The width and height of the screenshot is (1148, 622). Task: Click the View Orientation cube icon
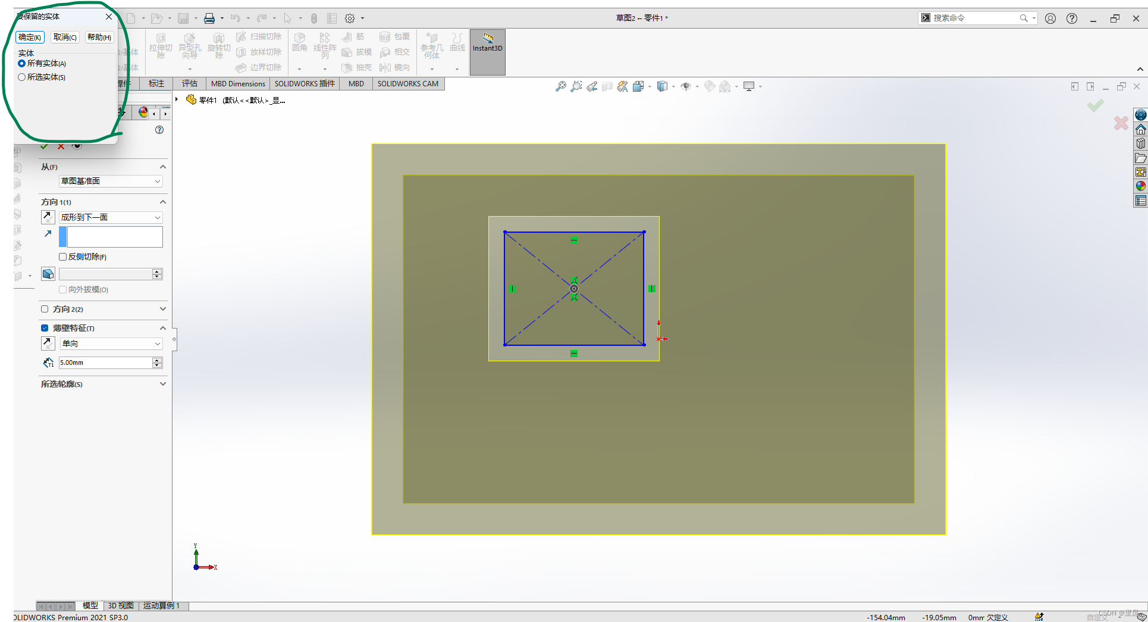[639, 87]
